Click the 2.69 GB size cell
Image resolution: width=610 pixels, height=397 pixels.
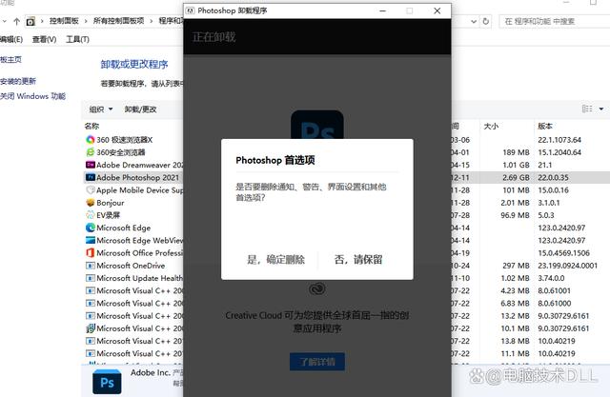point(516,177)
